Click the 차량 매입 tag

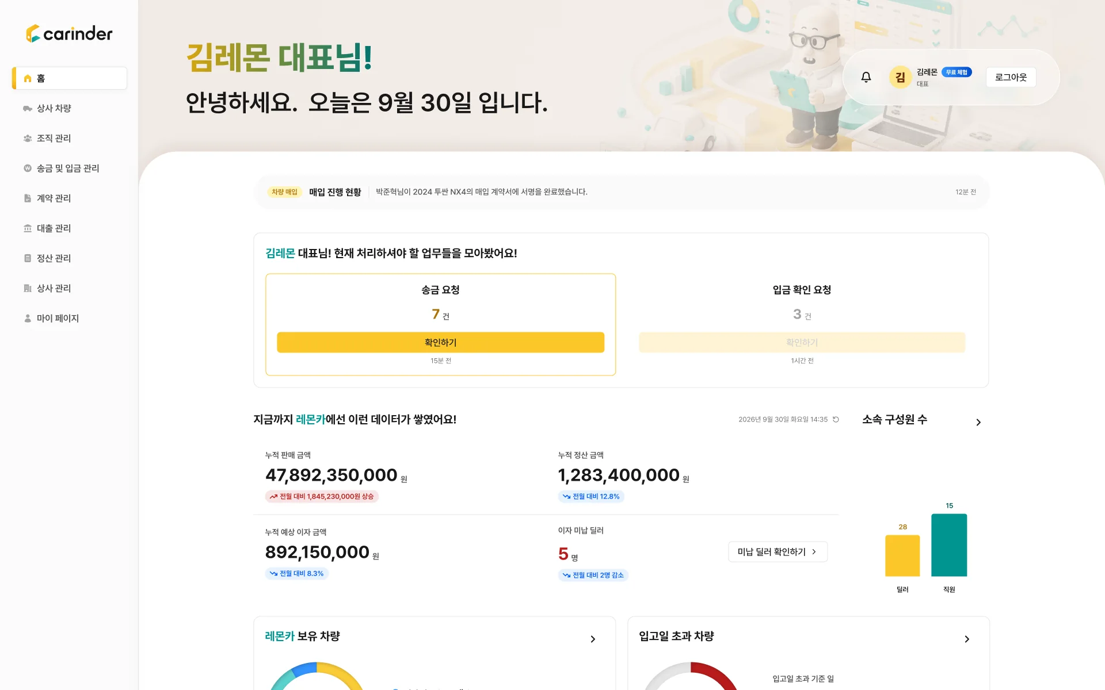click(284, 192)
